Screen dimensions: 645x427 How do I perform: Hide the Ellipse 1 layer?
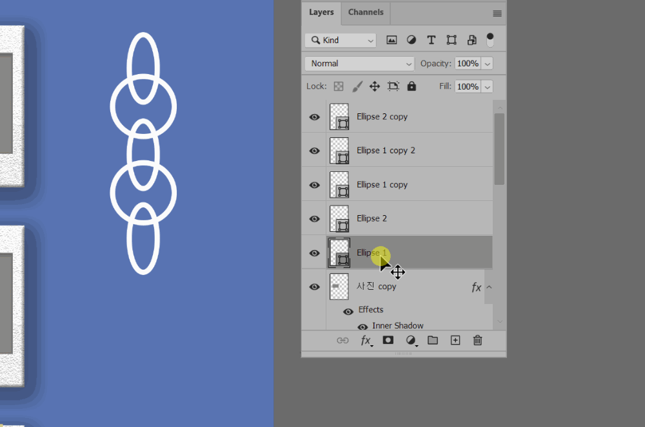(x=314, y=253)
